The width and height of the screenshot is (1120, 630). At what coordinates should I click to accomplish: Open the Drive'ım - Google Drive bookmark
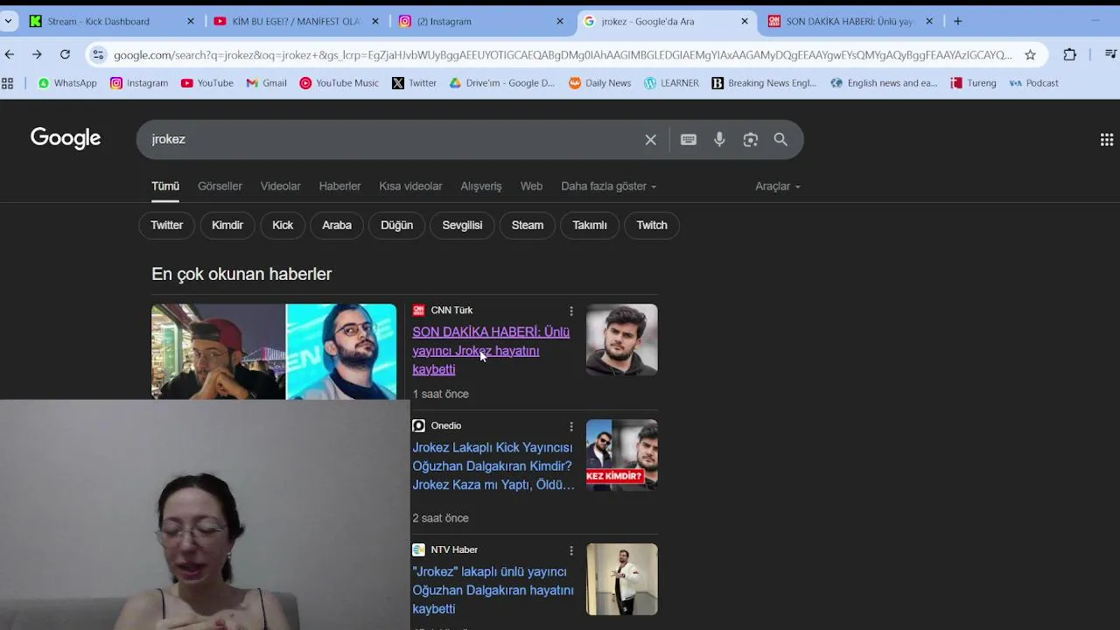pos(502,83)
